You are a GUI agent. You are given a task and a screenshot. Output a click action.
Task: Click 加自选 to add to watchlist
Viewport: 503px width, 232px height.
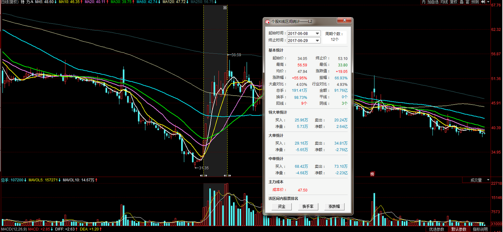[433, 2]
